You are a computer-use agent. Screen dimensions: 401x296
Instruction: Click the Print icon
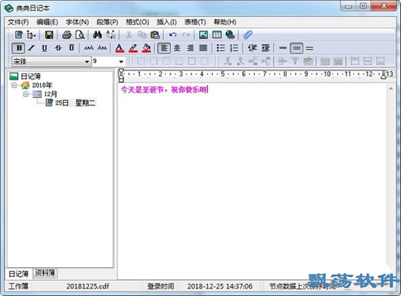click(67, 35)
